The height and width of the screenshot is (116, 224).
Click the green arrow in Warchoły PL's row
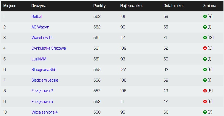pos(205,38)
